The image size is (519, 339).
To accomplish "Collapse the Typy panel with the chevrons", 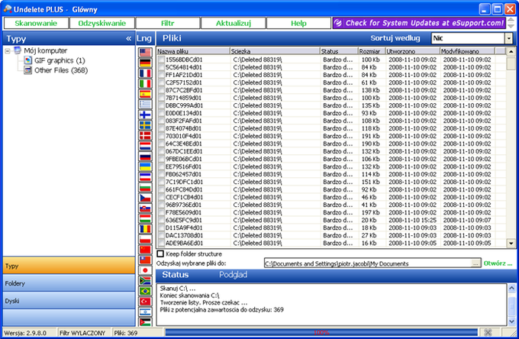I will (128, 39).
